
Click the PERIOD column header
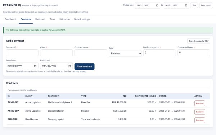tap(163, 96)
